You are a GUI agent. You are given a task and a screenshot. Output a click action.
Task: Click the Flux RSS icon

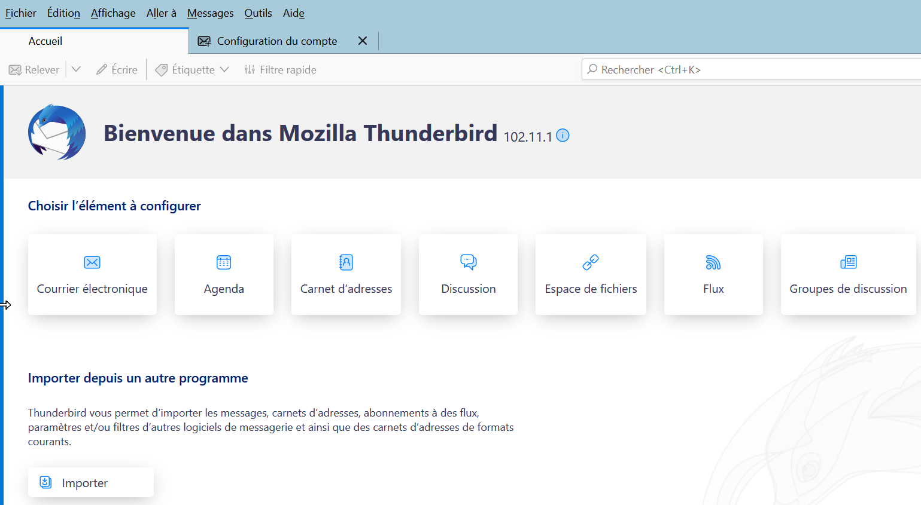[x=713, y=262]
